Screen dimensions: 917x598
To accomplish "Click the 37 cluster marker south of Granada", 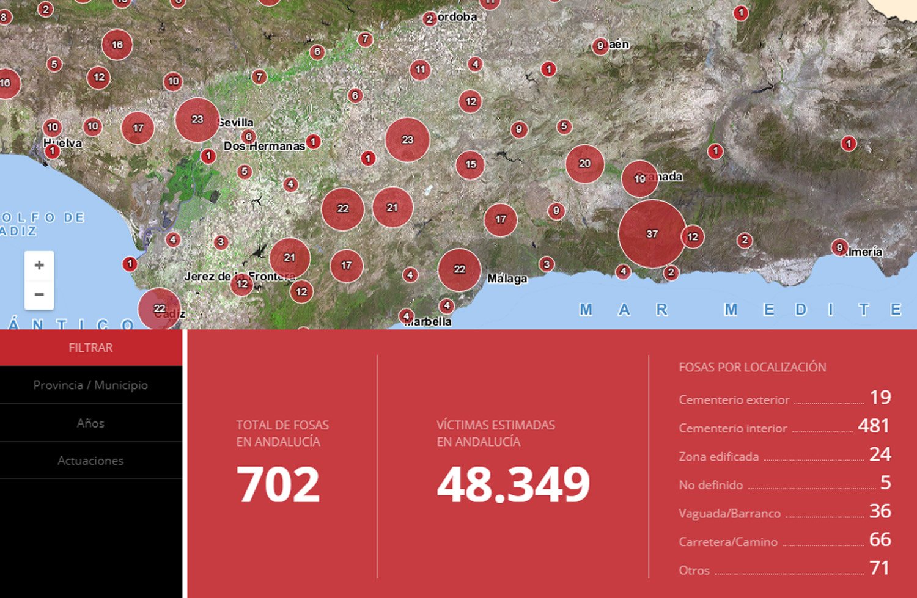I will 652,234.
